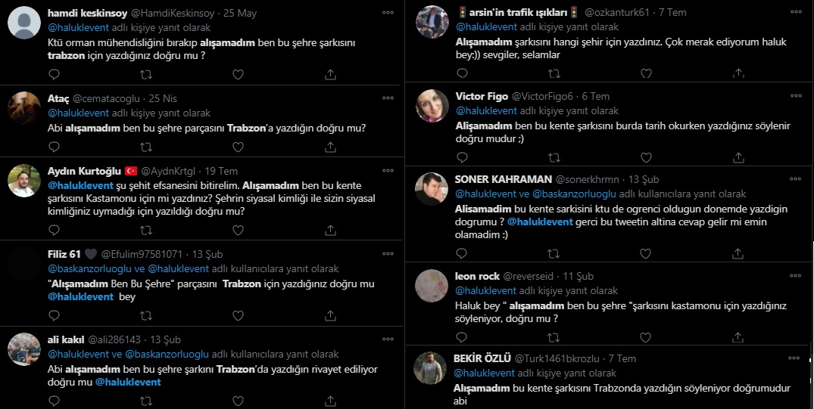Image resolution: width=814 pixels, height=409 pixels.
Task: Open ali kakıl's profile name
Action: point(65,339)
